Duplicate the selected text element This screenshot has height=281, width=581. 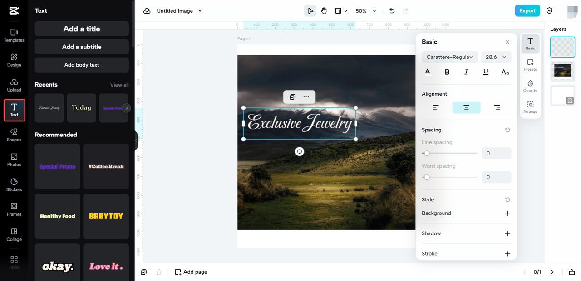click(293, 97)
